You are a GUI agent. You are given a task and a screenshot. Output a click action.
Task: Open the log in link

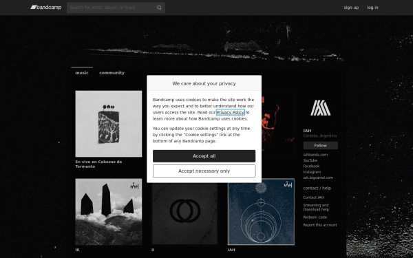[x=372, y=8]
